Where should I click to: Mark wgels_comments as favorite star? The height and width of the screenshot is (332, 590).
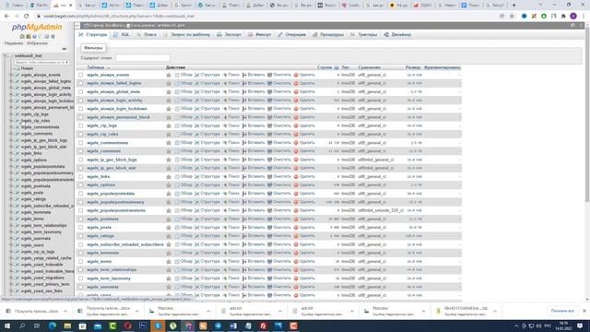point(169,151)
